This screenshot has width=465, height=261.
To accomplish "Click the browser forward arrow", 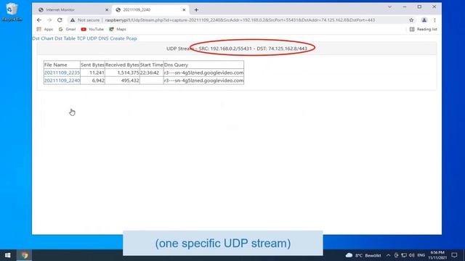I will (49, 20).
